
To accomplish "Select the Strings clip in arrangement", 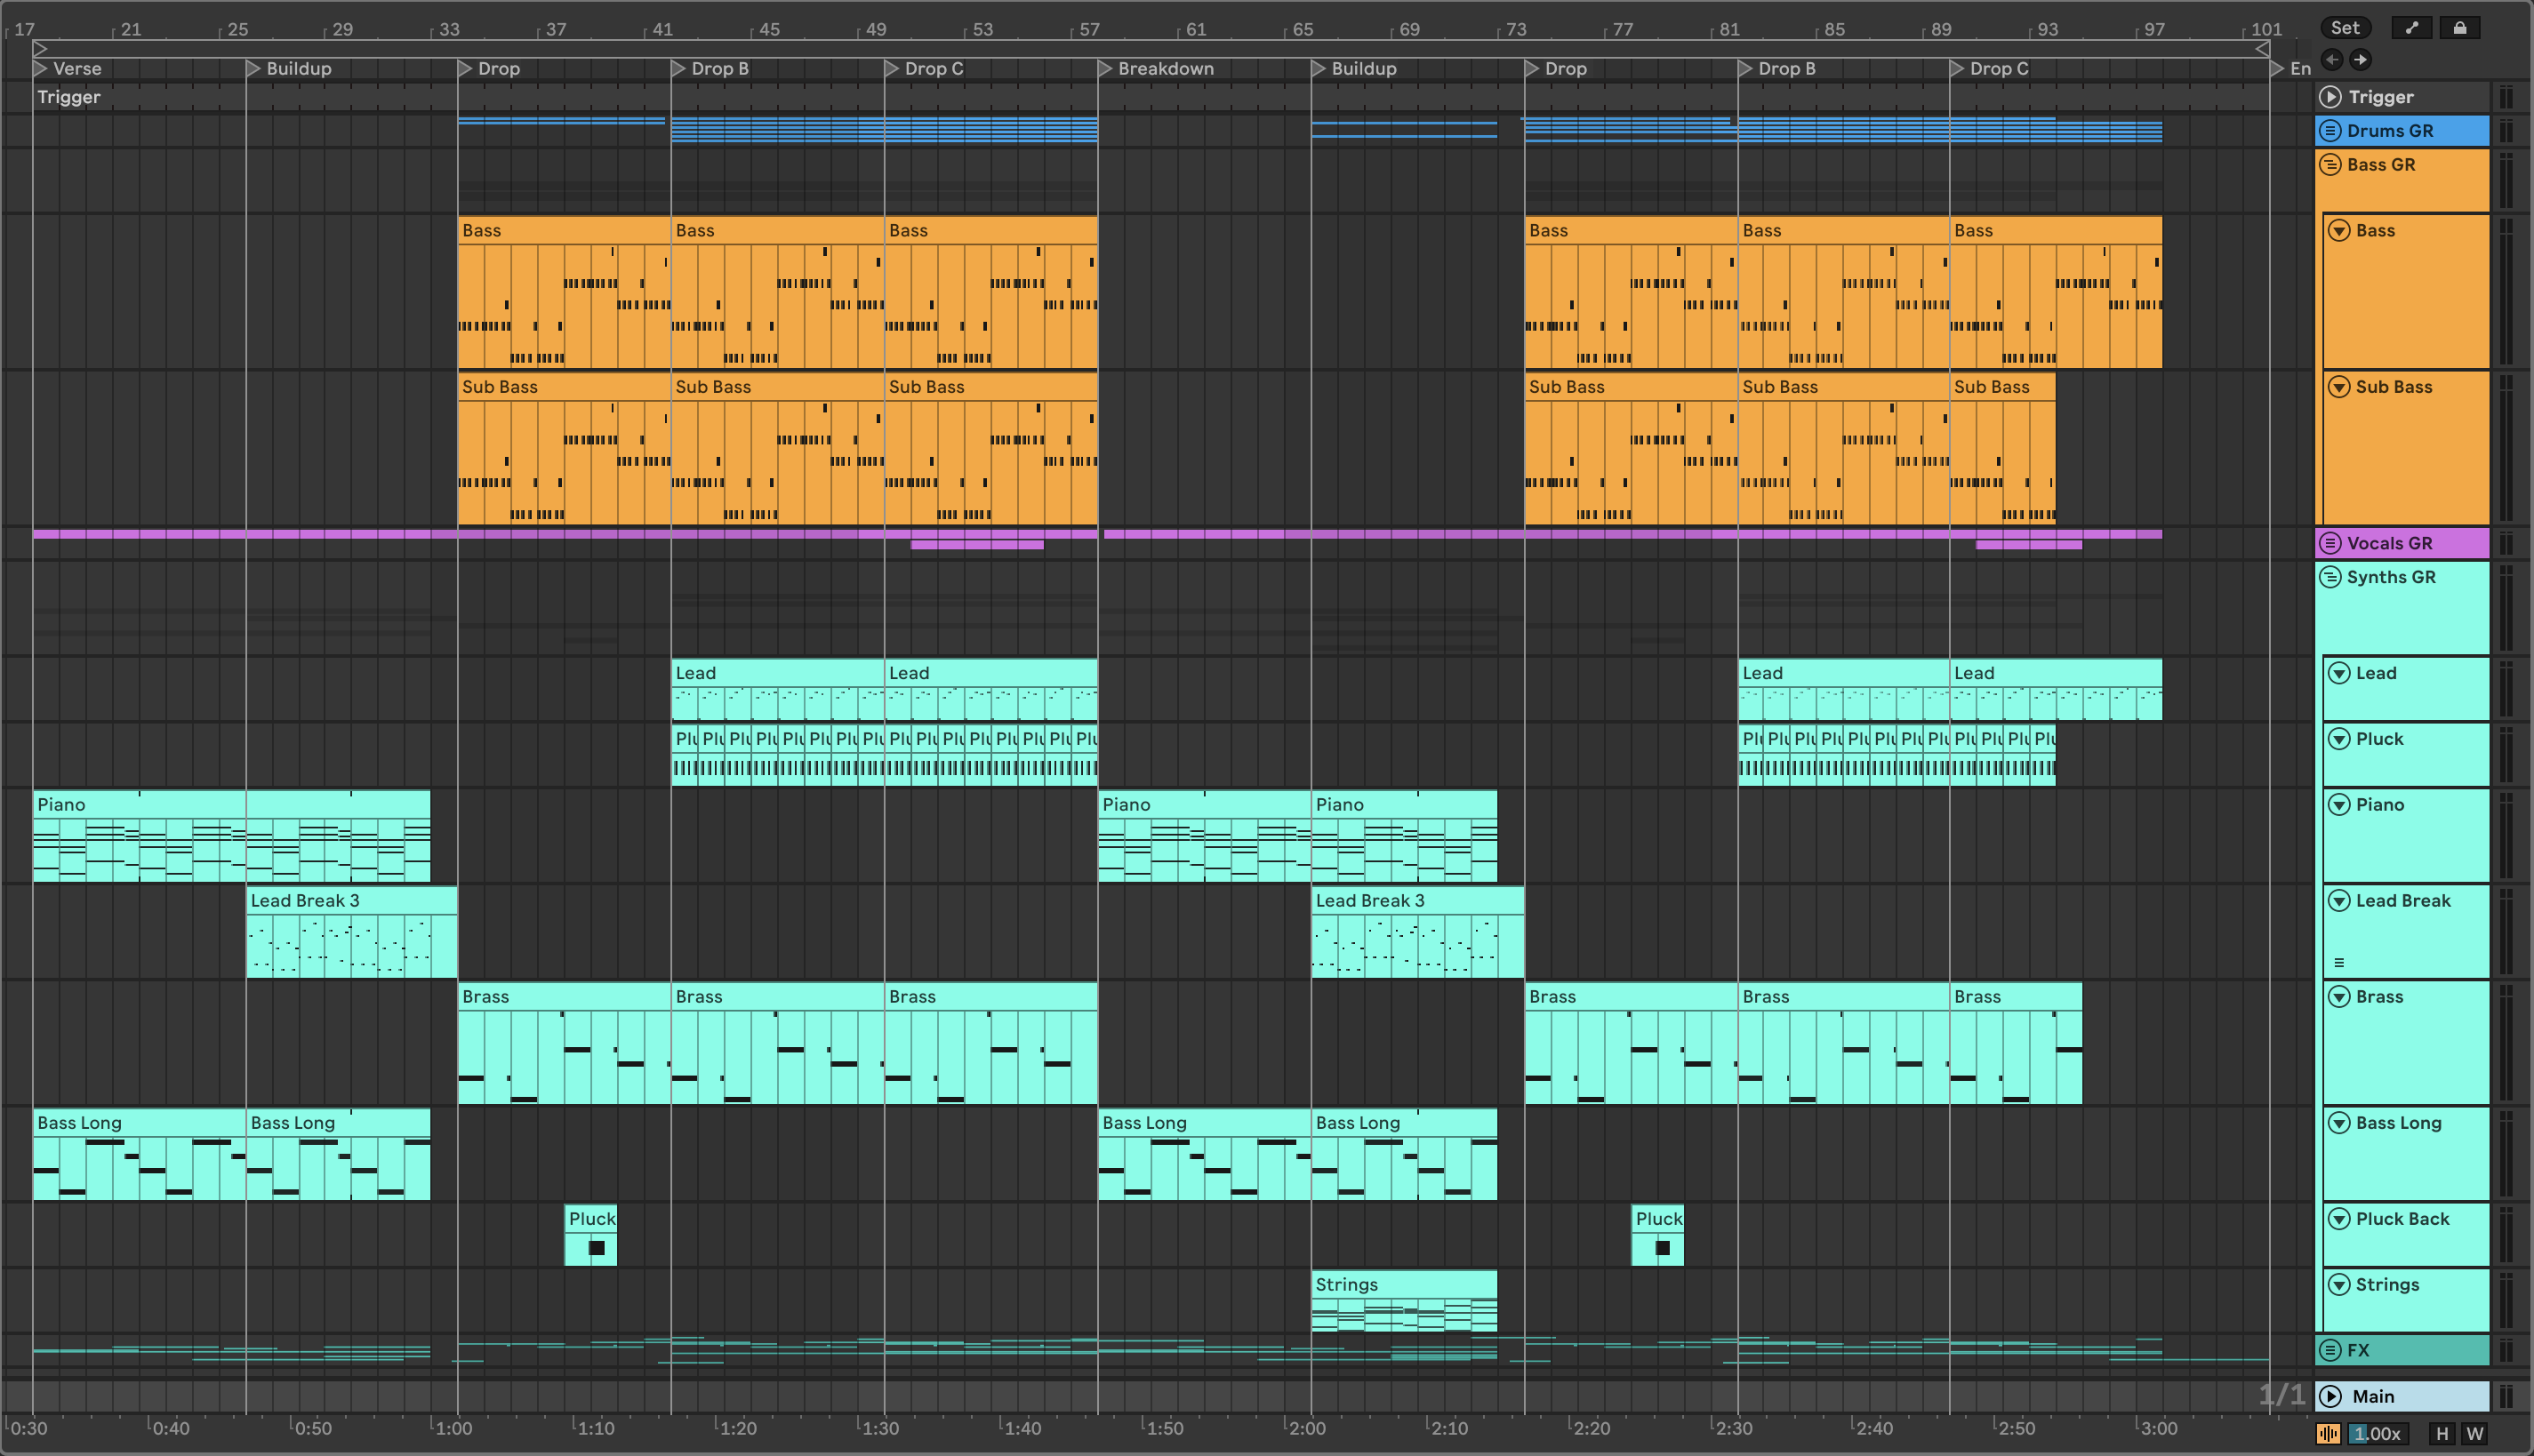I will click(x=1403, y=1285).
